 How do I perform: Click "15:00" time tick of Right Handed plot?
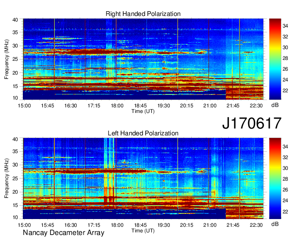pyautogui.click(x=24, y=106)
